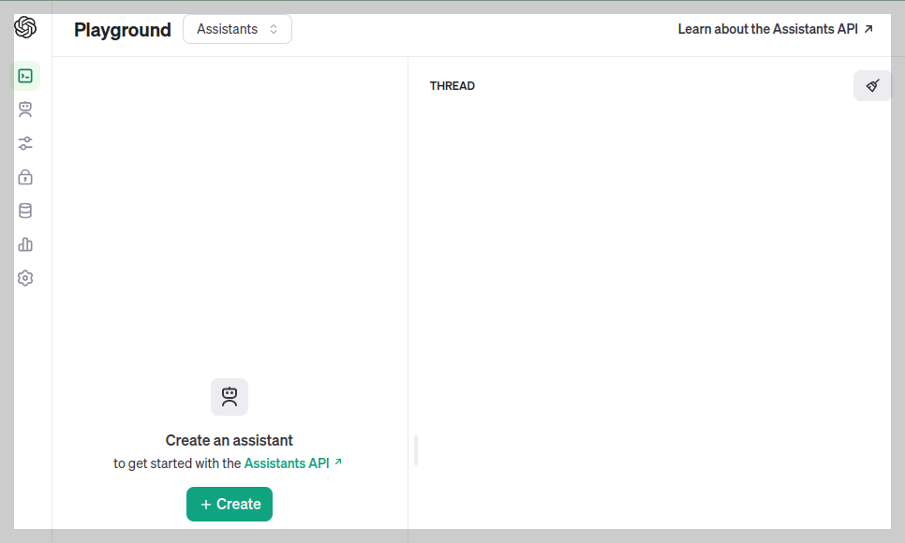905x543 pixels.
Task: Clear the thread with the broom icon
Action: (x=872, y=86)
